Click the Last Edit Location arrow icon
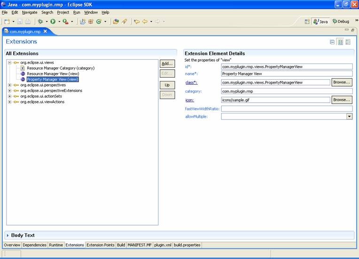 click(x=137, y=22)
